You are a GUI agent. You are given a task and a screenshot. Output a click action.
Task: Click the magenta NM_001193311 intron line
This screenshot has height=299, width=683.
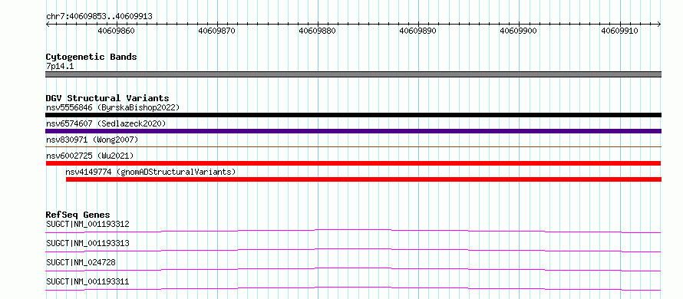[353, 289]
